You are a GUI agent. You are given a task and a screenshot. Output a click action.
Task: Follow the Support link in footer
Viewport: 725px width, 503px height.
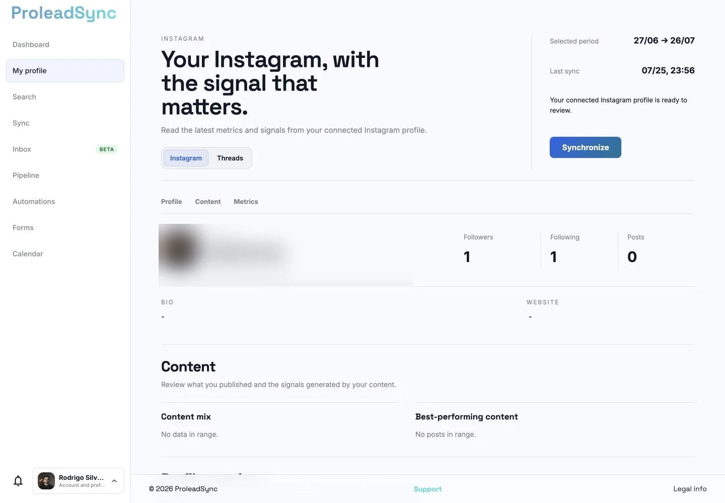pos(427,489)
